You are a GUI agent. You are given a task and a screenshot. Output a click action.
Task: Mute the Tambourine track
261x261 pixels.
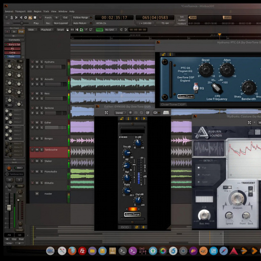pos(37,150)
